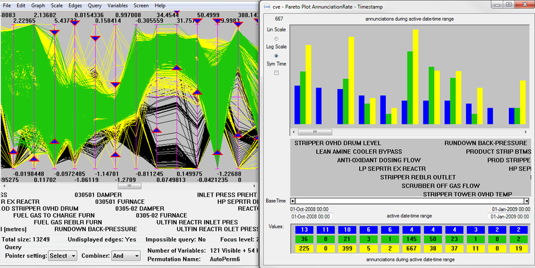Click the start date field 01-Oct-2008 00:00
The height and width of the screenshot is (268, 535).
[x=312, y=217]
